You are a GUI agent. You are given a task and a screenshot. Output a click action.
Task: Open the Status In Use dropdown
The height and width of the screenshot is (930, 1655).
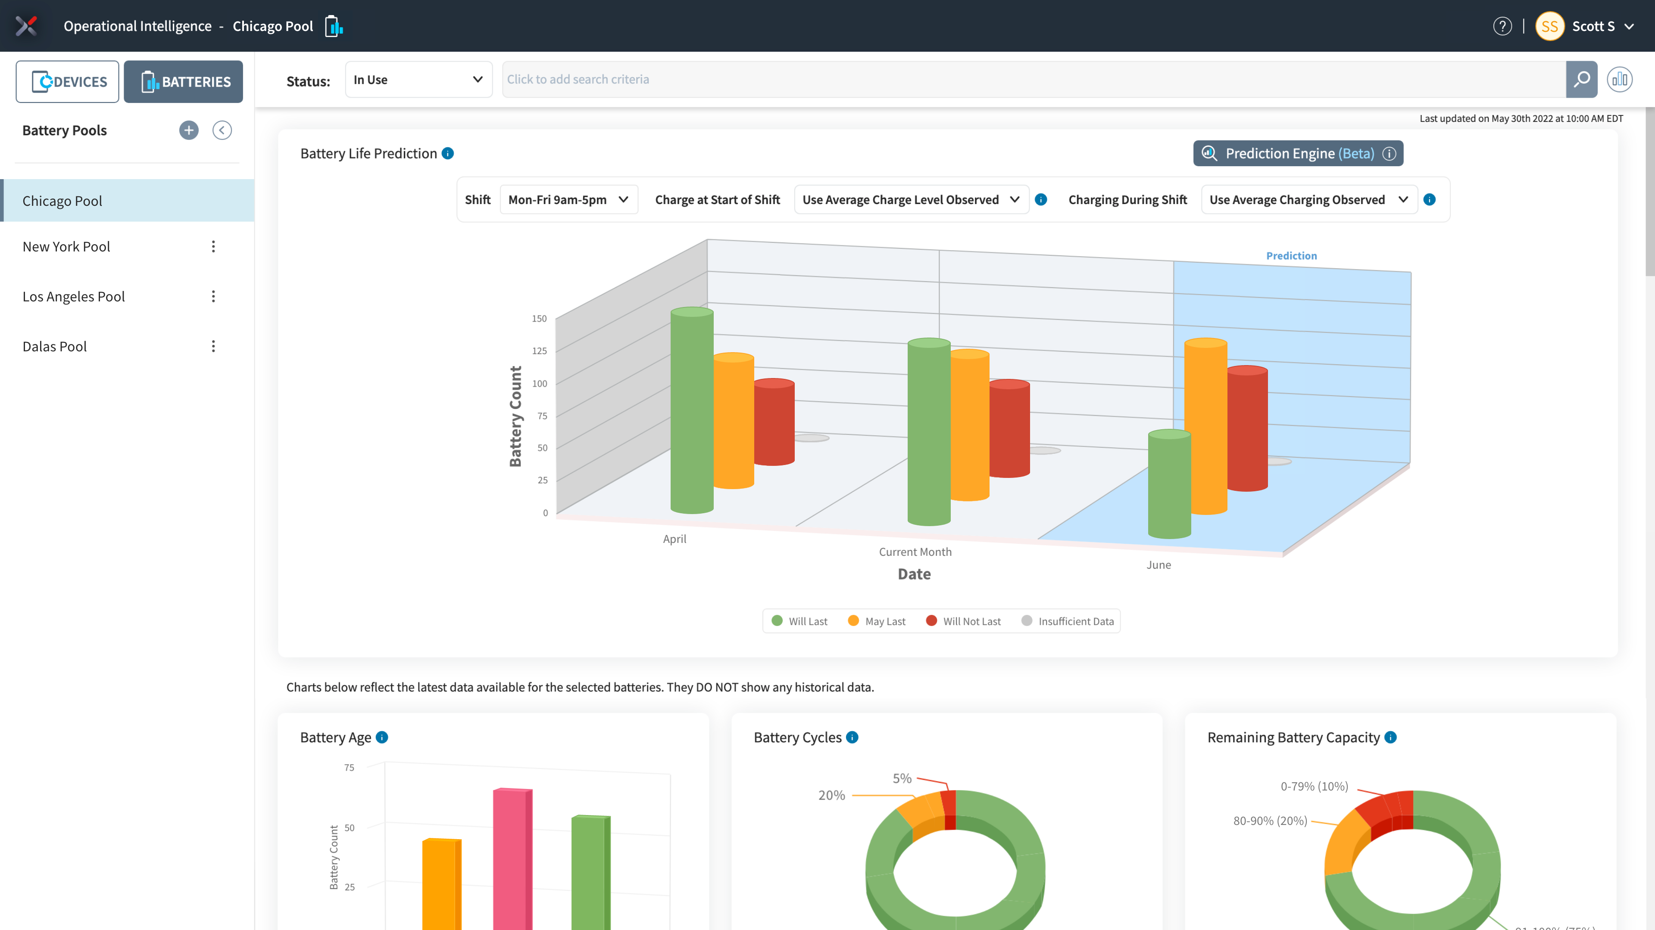click(x=419, y=80)
